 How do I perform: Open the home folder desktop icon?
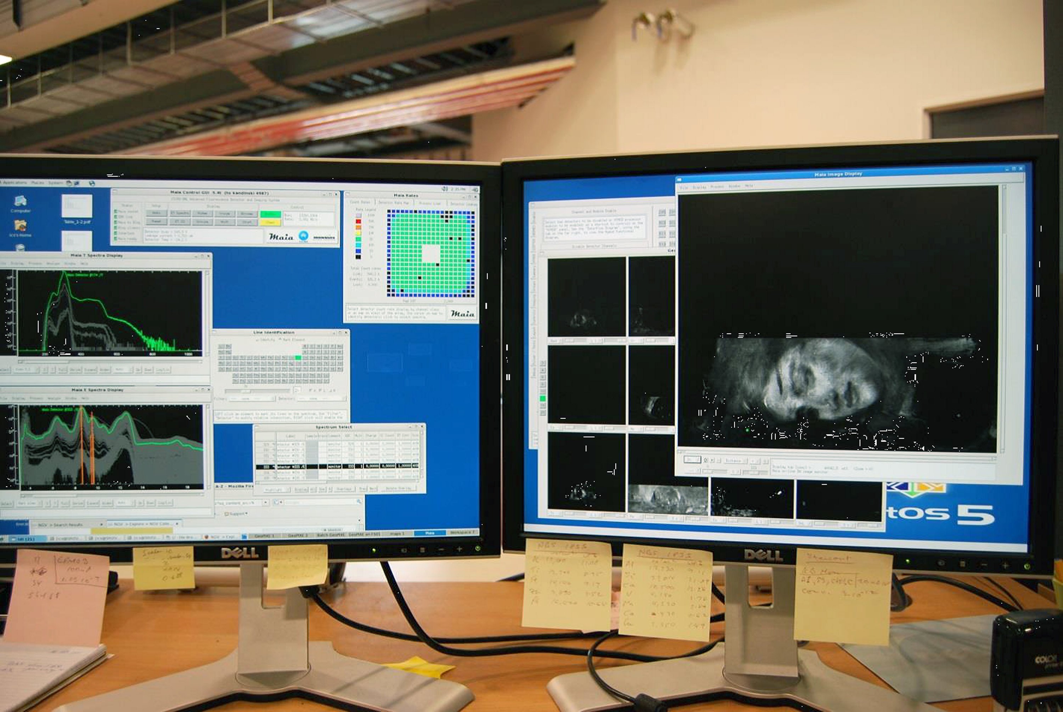[x=20, y=226]
